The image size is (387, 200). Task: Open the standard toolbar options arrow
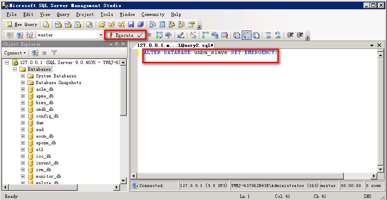[x=199, y=26]
